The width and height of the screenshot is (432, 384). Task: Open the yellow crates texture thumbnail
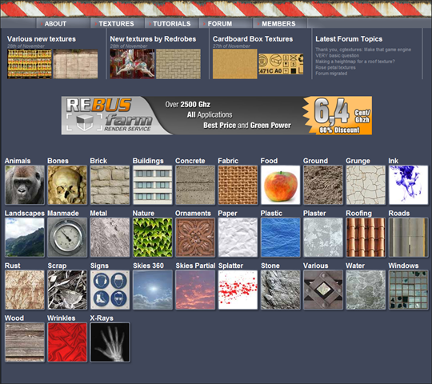[30, 64]
